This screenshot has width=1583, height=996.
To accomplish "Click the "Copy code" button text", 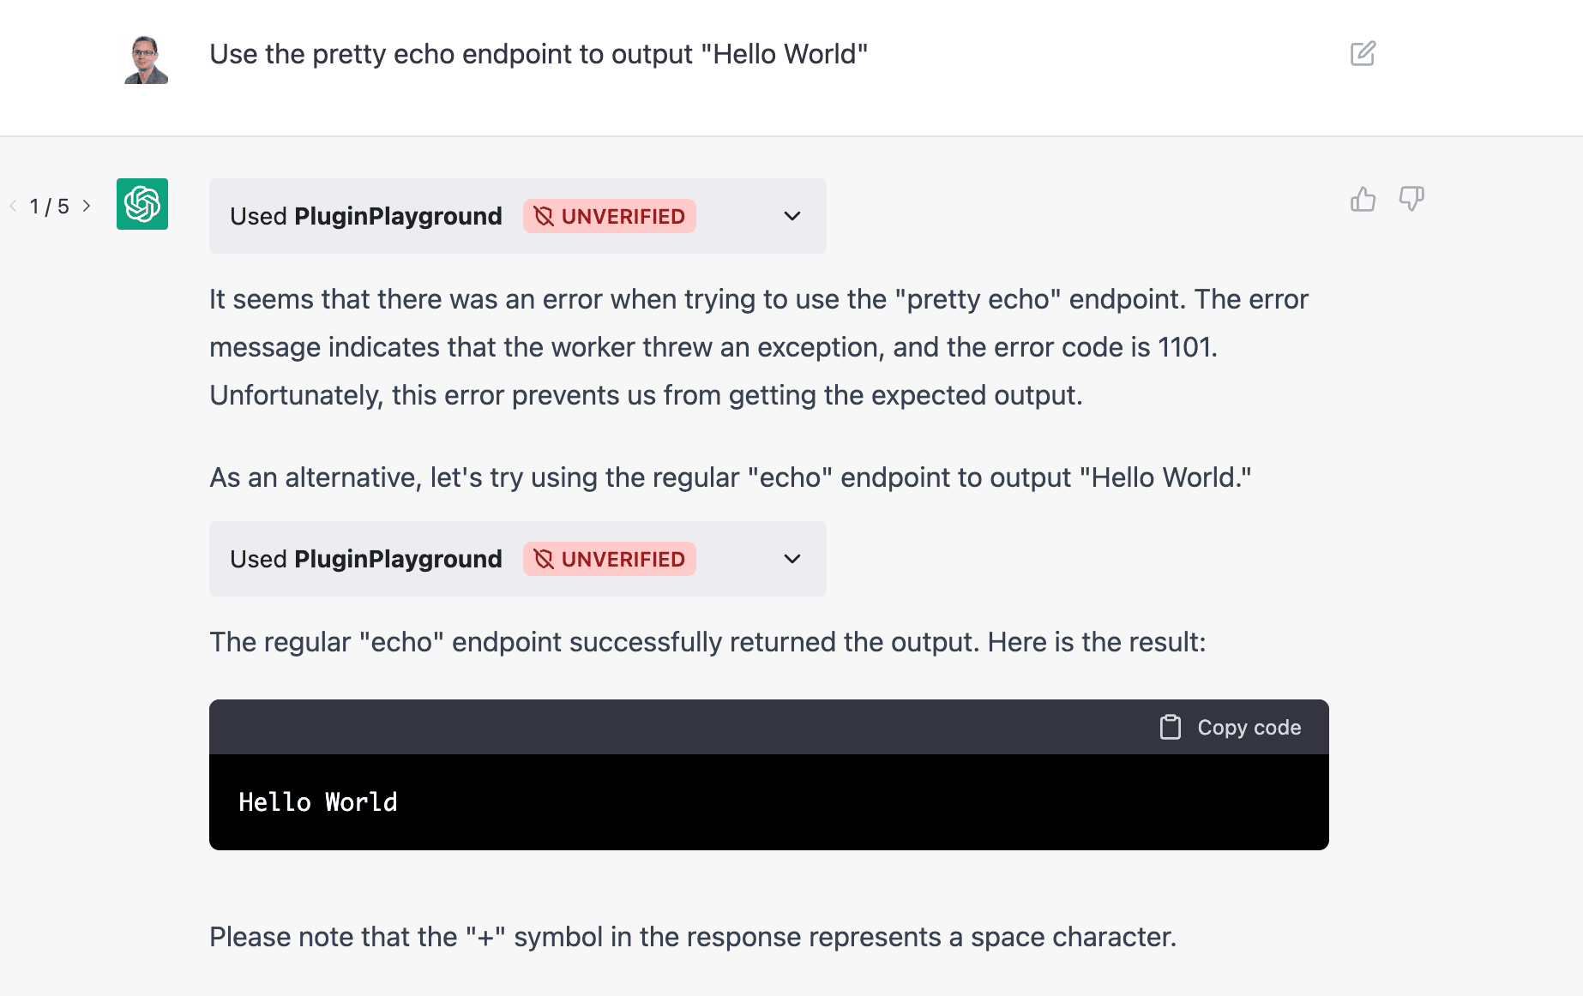I will [1249, 728].
